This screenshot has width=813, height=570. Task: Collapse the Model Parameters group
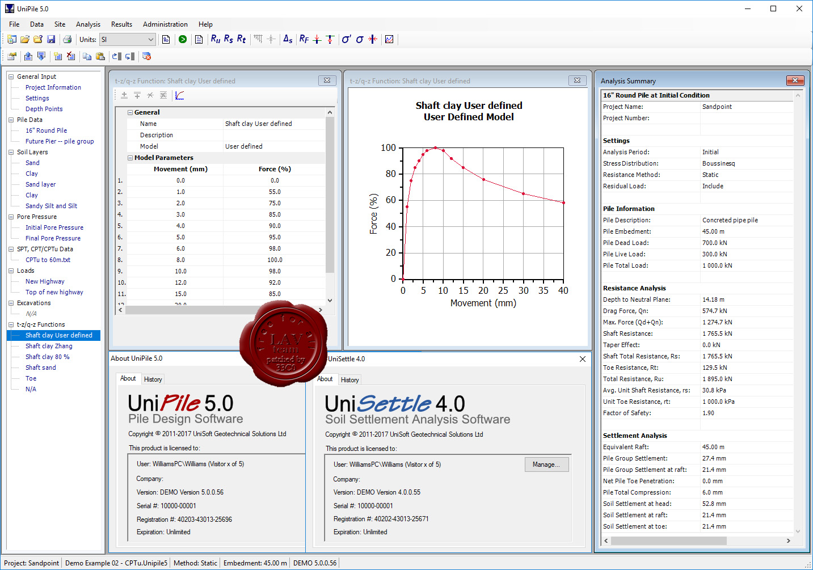pos(130,158)
